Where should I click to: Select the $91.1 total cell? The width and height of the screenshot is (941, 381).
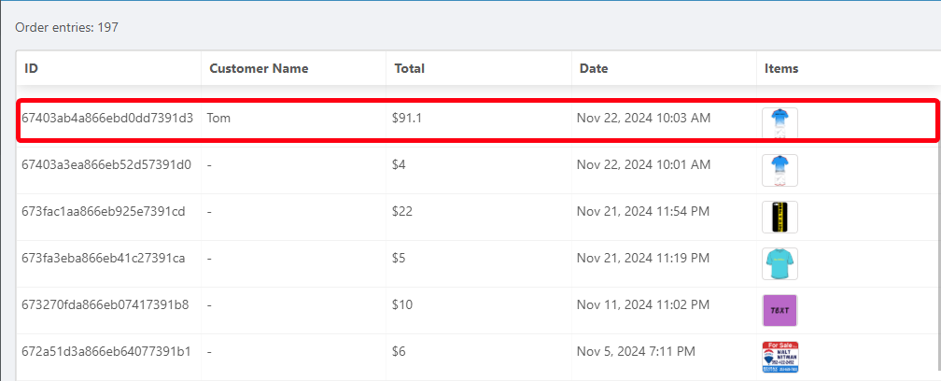(406, 118)
